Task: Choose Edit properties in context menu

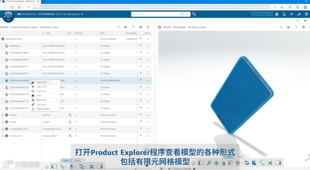Action: pos(44,109)
